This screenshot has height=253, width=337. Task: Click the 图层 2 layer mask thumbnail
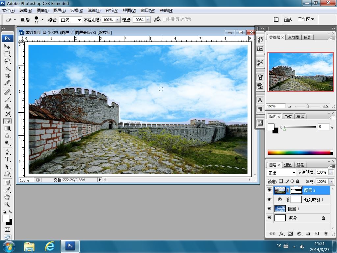[296, 190]
